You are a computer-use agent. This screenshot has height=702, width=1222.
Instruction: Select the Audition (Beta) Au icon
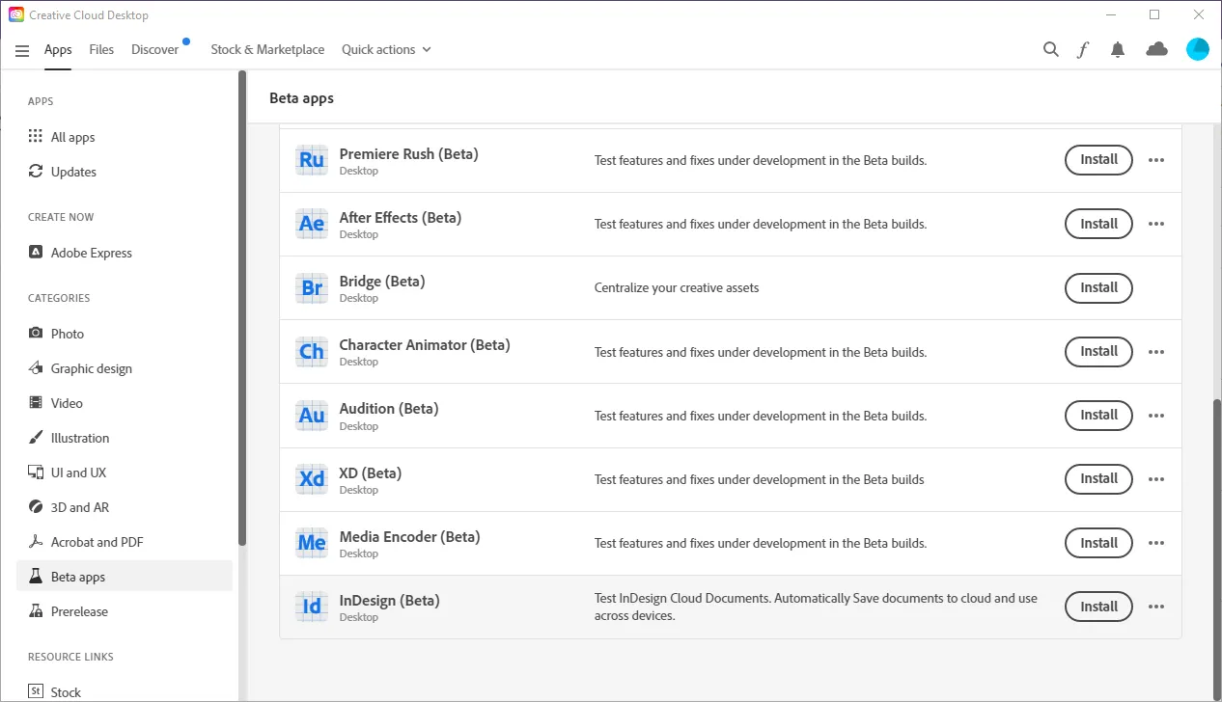pos(311,415)
